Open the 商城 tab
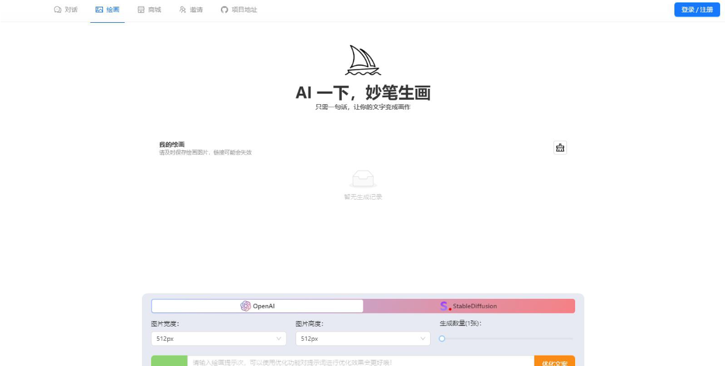 149,10
